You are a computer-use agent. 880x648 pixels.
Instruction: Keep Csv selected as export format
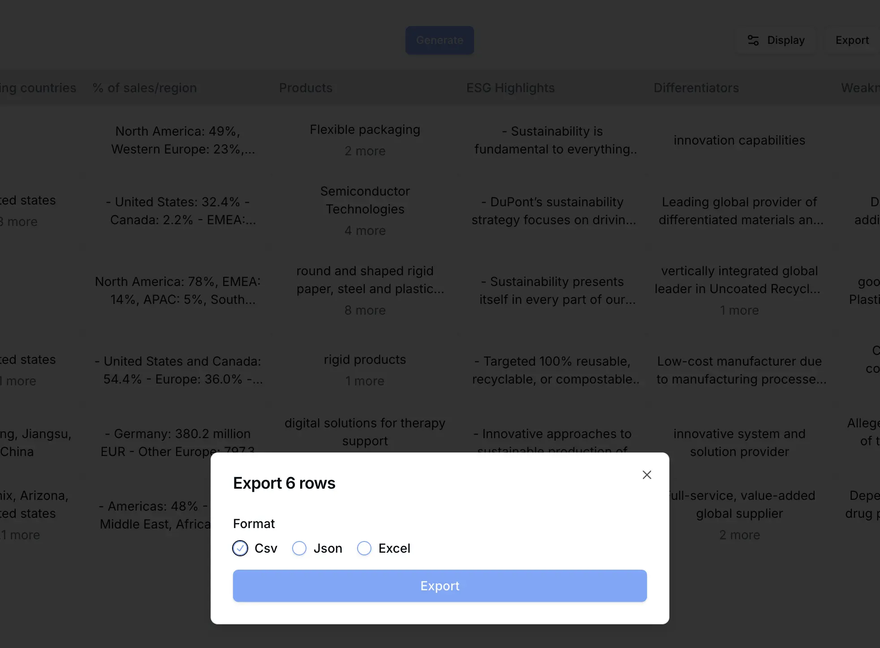point(240,548)
